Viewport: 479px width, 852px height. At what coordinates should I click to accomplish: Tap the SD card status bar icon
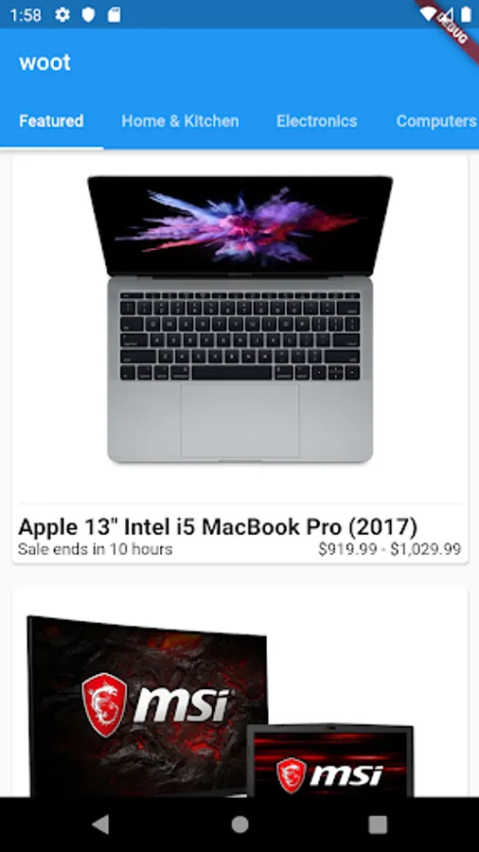point(114,14)
